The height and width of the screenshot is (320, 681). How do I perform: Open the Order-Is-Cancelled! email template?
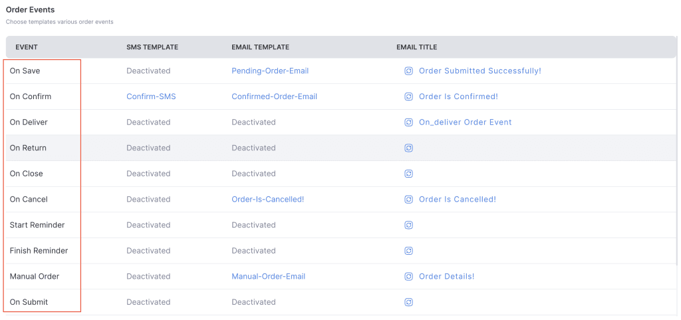click(x=267, y=200)
